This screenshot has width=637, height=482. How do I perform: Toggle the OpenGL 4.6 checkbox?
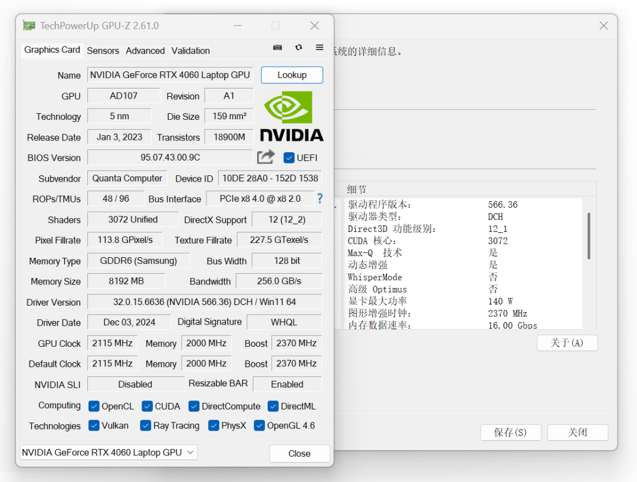point(259,425)
